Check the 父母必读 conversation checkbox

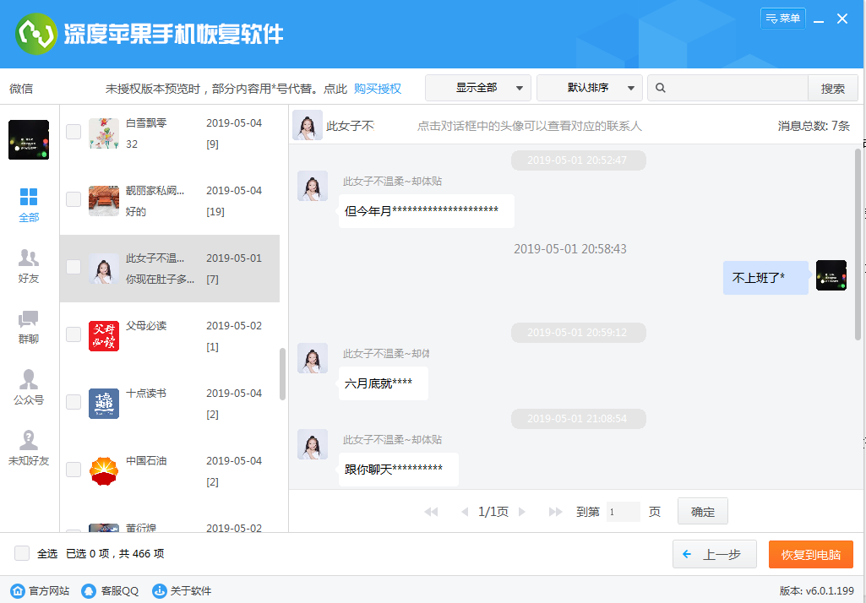click(74, 334)
